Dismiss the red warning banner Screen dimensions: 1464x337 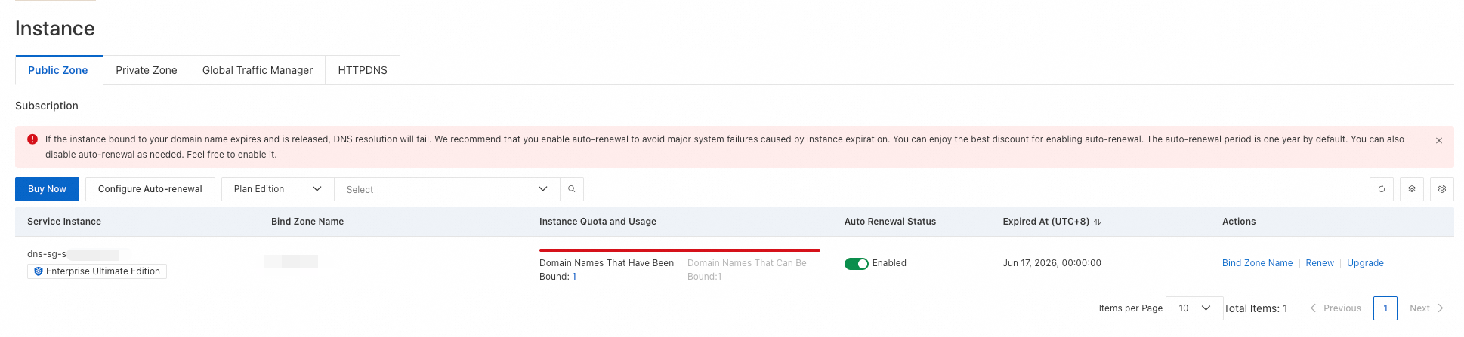point(1438,141)
